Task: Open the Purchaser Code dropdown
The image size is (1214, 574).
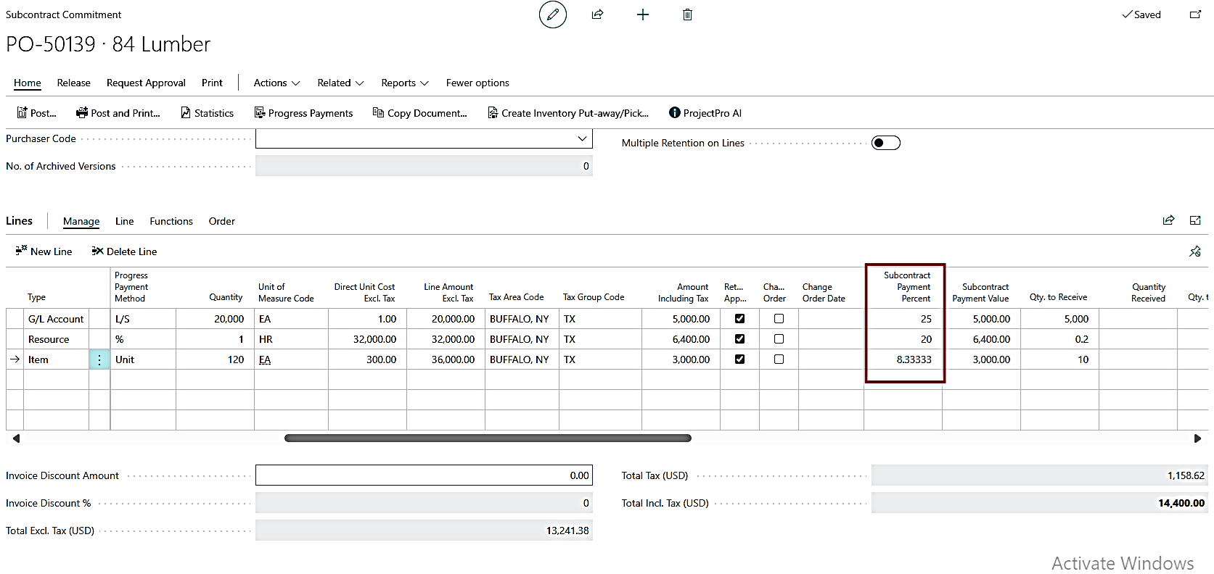Action: click(x=582, y=138)
